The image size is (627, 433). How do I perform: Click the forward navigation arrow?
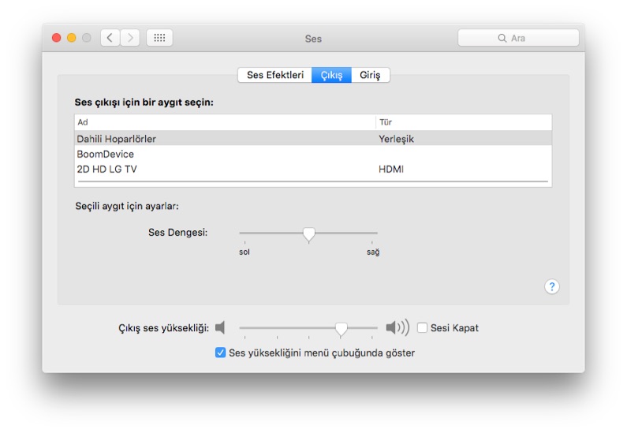pos(130,38)
